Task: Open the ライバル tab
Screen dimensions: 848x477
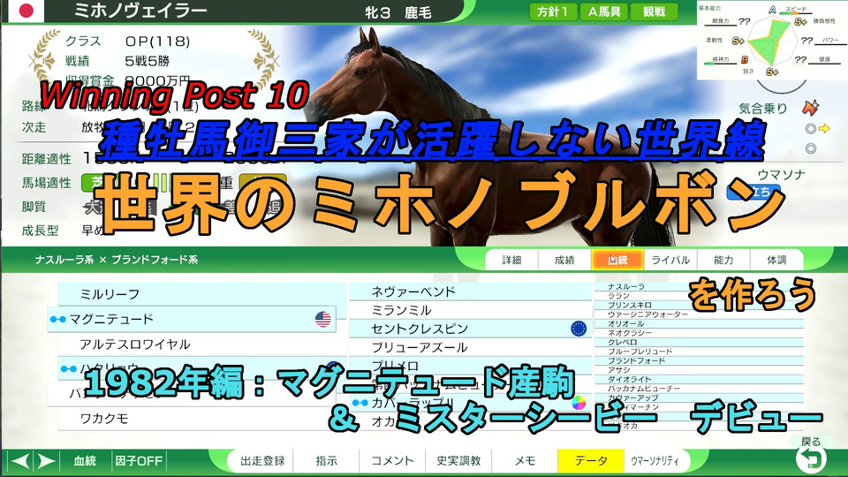Action: (x=670, y=260)
